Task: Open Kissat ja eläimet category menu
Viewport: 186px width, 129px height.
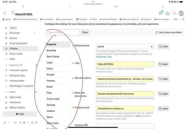Action: 64,19
